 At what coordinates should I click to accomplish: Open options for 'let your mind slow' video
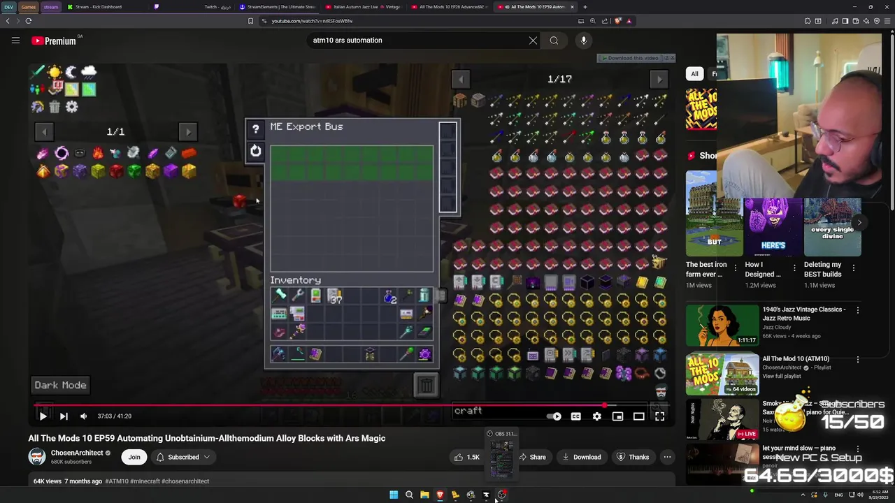[x=858, y=448]
